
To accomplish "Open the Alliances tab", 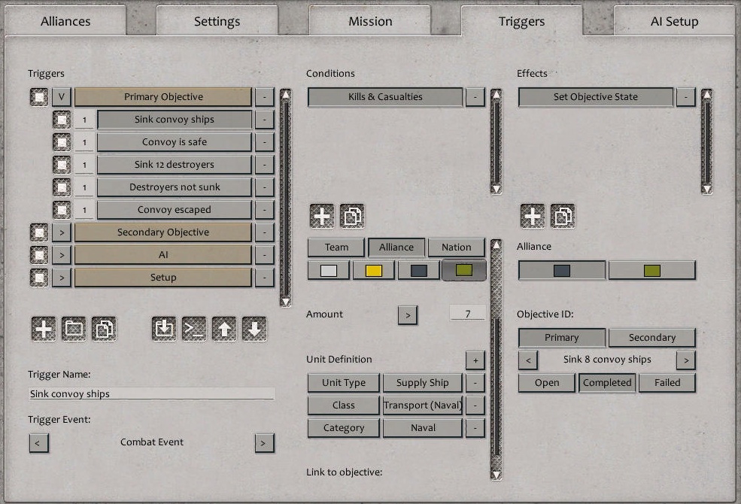I will coord(65,21).
